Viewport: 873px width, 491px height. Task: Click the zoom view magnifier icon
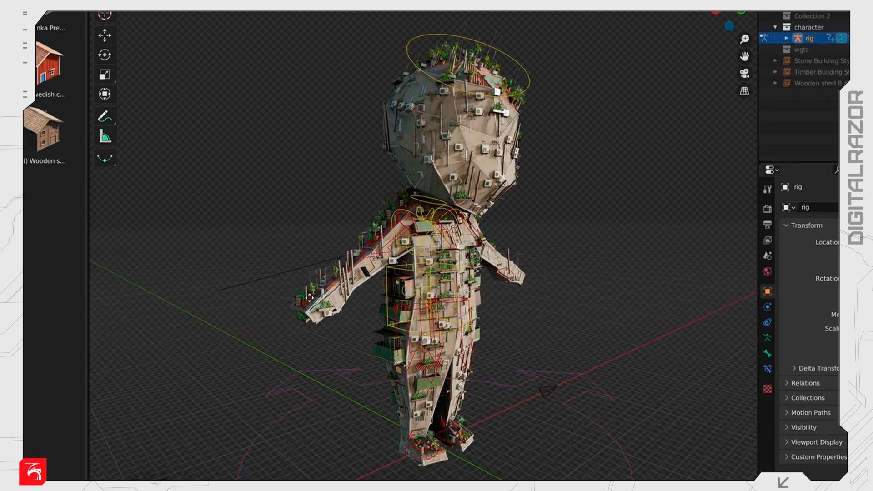pyautogui.click(x=744, y=39)
